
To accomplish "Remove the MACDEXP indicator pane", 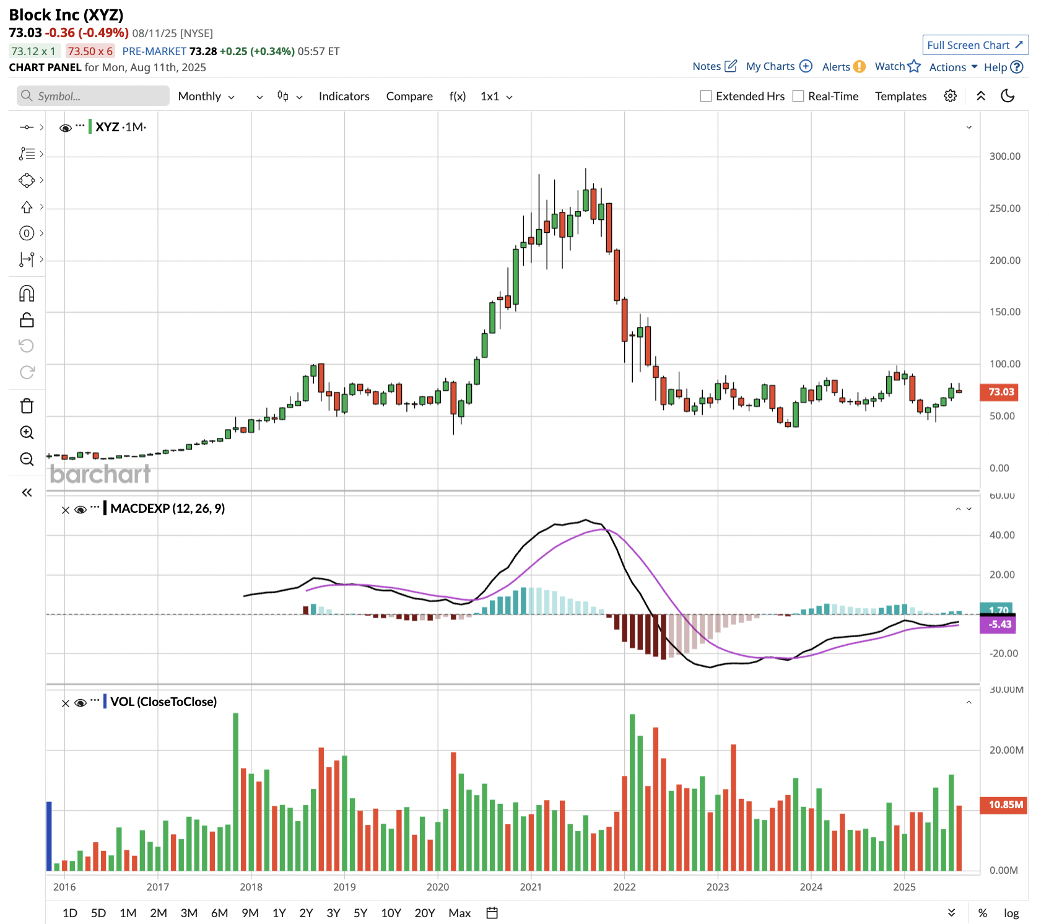I will [x=65, y=510].
